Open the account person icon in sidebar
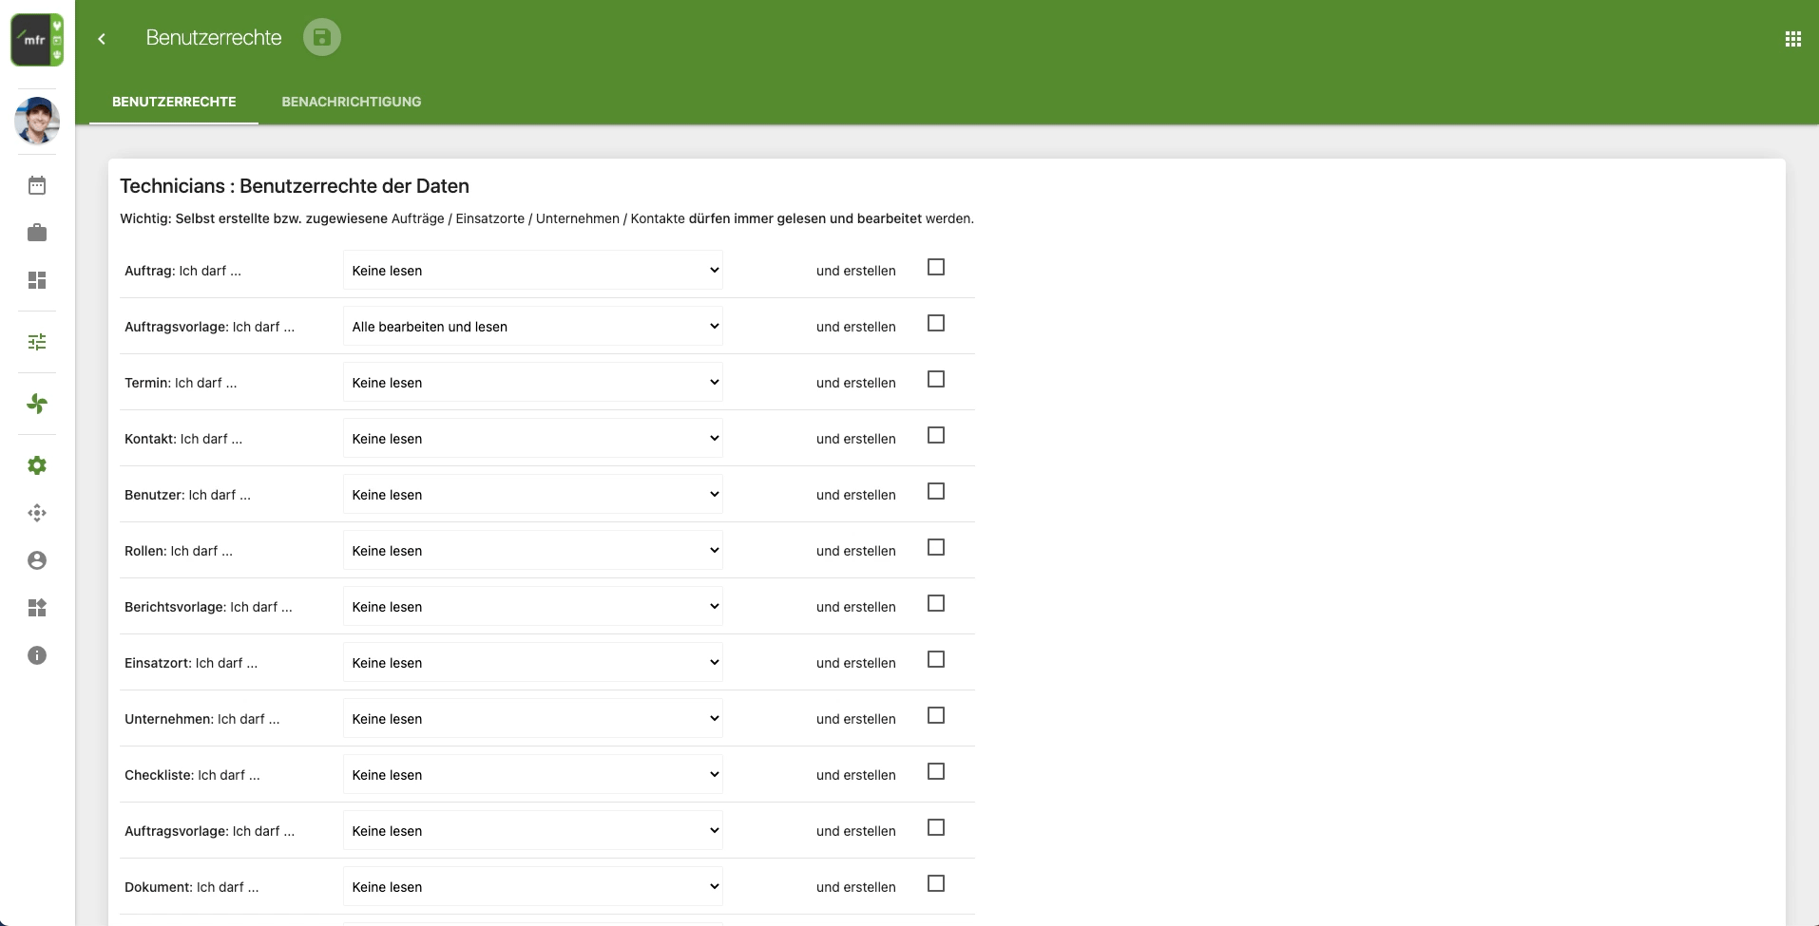The height and width of the screenshot is (926, 1819). click(37, 560)
